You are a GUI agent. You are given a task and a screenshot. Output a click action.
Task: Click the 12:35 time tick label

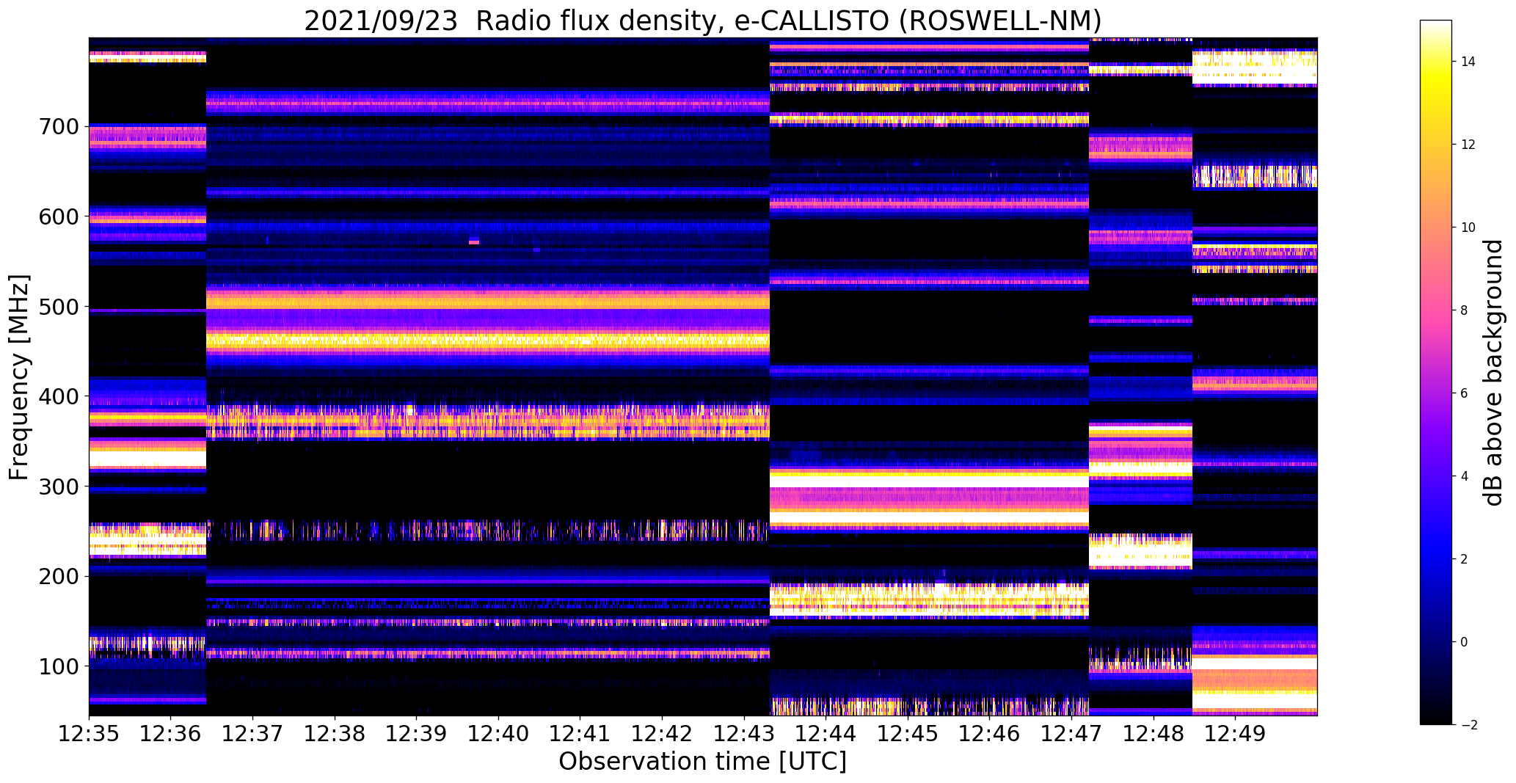tap(89, 733)
